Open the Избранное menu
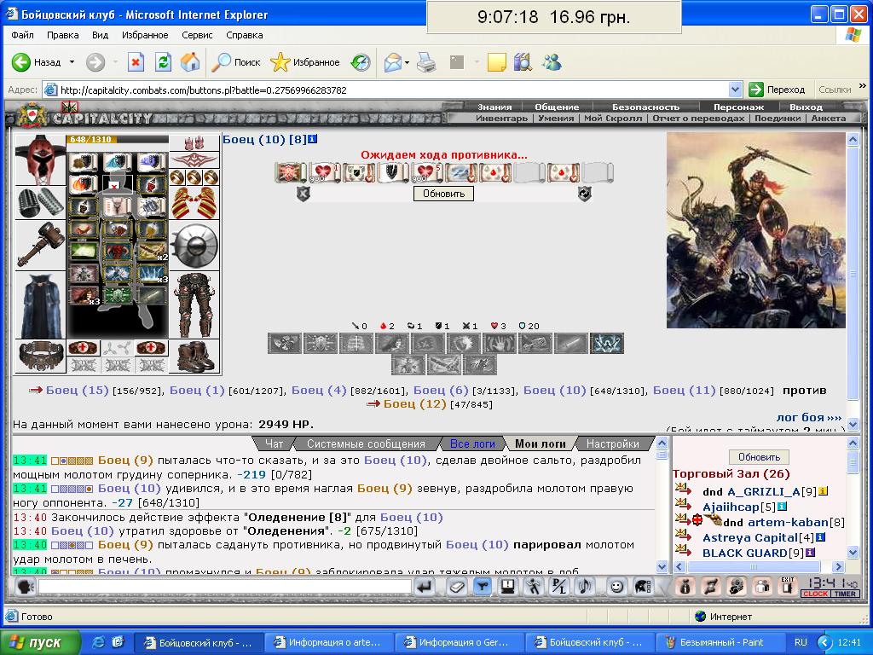 (x=145, y=35)
